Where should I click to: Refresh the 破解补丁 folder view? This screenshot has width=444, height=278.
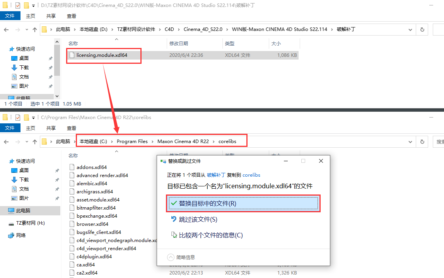click(422, 29)
